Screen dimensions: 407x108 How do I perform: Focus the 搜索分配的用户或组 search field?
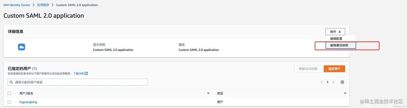(x=78, y=82)
